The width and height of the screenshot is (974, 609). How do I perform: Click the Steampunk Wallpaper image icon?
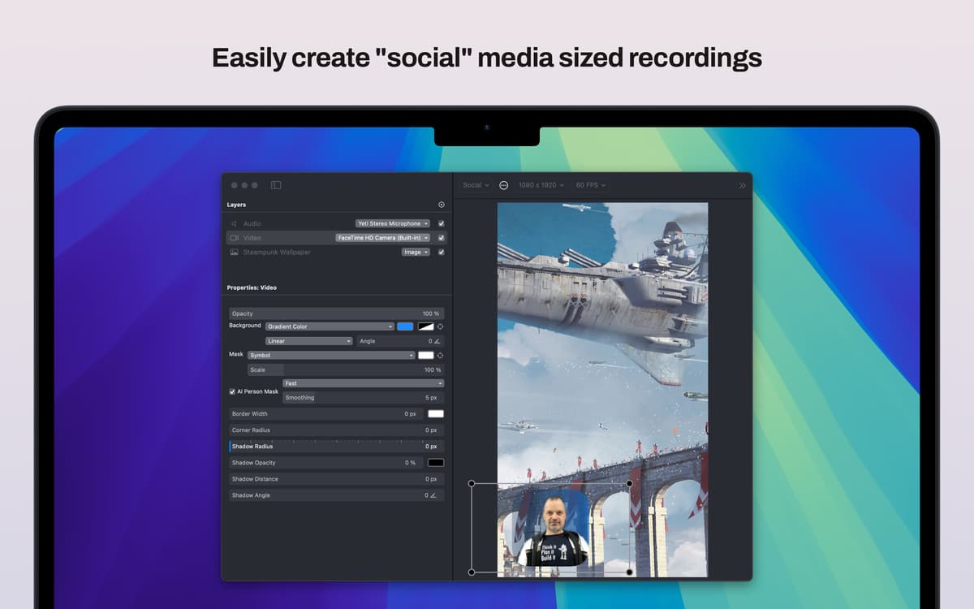pos(234,253)
